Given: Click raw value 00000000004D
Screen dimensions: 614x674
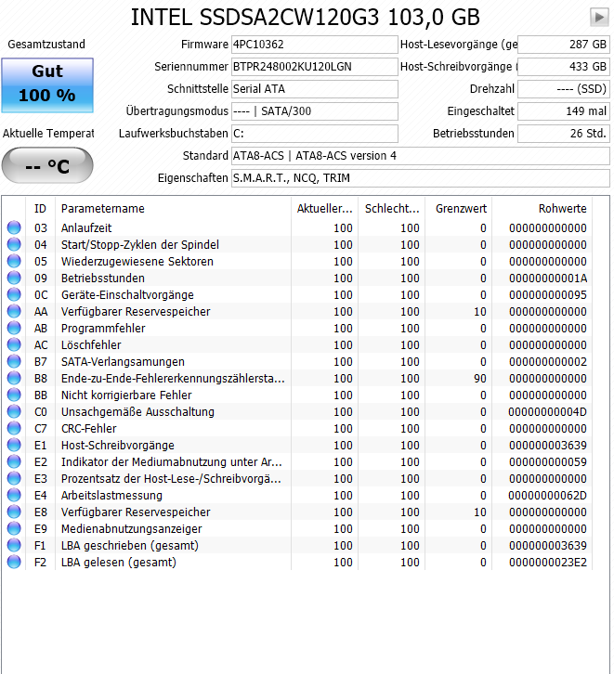Looking at the screenshot, I should coord(548,412).
